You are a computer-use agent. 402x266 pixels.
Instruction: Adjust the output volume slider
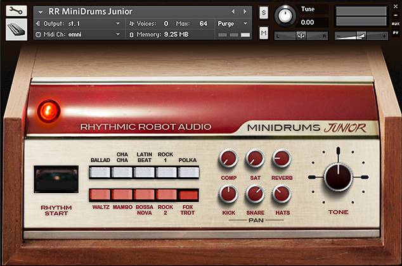point(361,36)
